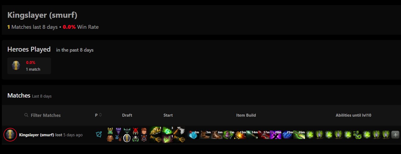Sort matches by the P column
This screenshot has height=154, width=401.
pyautogui.click(x=98, y=115)
